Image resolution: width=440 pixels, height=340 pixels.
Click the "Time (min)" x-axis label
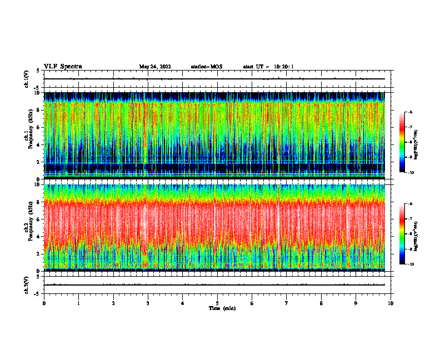pos(222,308)
